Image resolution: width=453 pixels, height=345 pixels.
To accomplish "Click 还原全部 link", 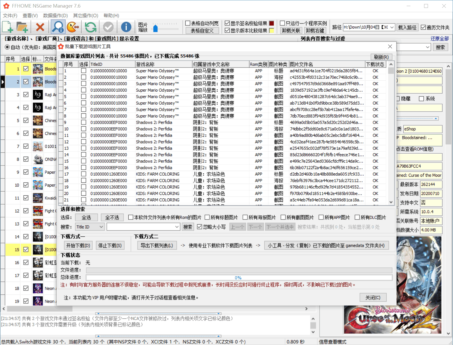I will (x=440, y=39).
